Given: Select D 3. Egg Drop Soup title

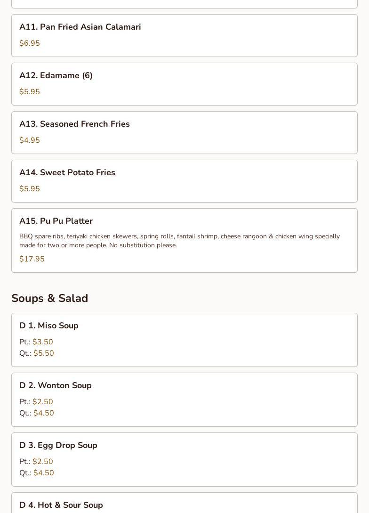Looking at the screenshot, I should pos(58,445).
